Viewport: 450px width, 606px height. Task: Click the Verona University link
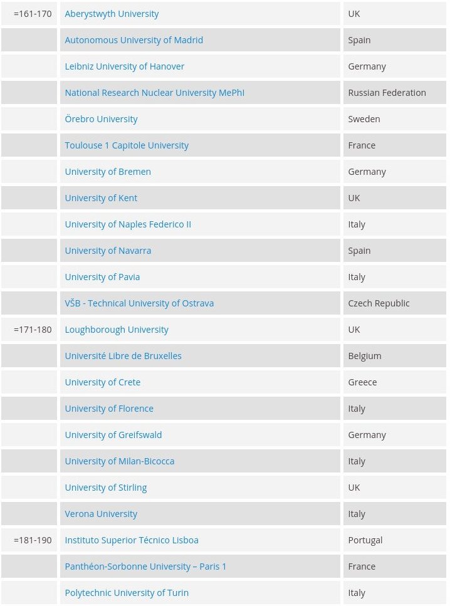pyautogui.click(x=101, y=514)
